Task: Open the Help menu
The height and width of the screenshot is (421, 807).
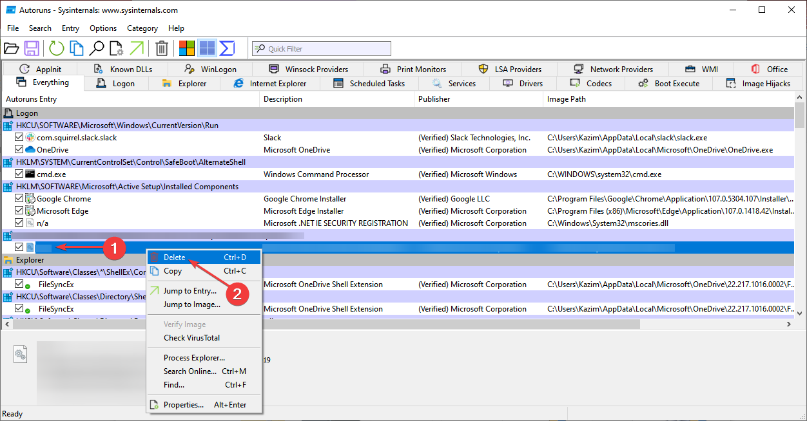Action: tap(176, 28)
